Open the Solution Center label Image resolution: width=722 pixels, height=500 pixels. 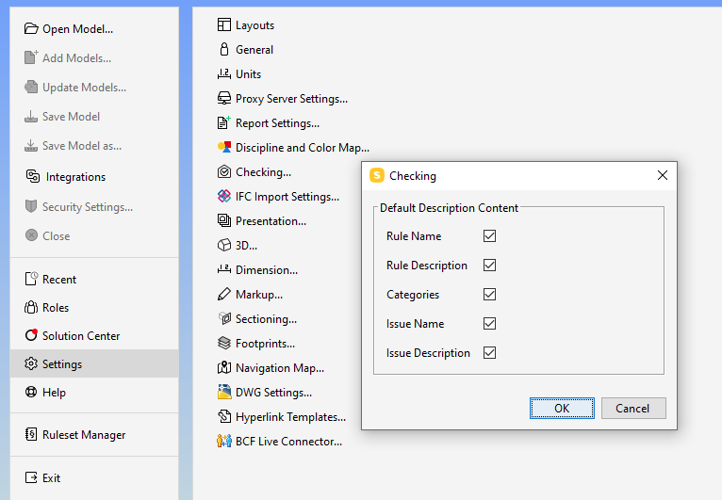(x=81, y=336)
